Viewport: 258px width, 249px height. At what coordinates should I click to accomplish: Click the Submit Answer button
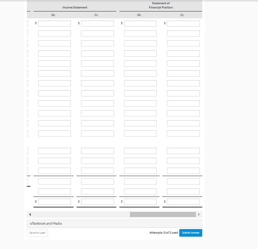click(190, 233)
